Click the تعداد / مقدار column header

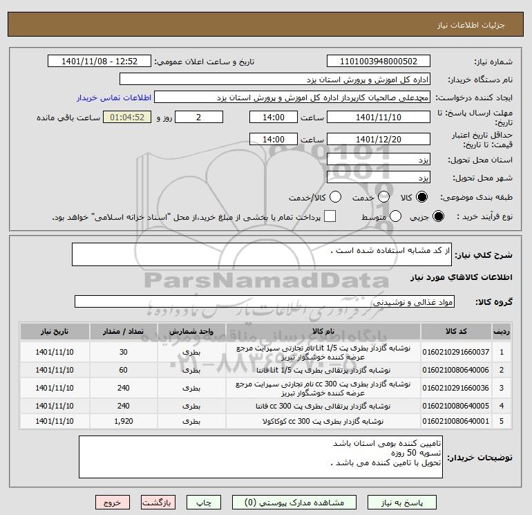[x=124, y=331]
